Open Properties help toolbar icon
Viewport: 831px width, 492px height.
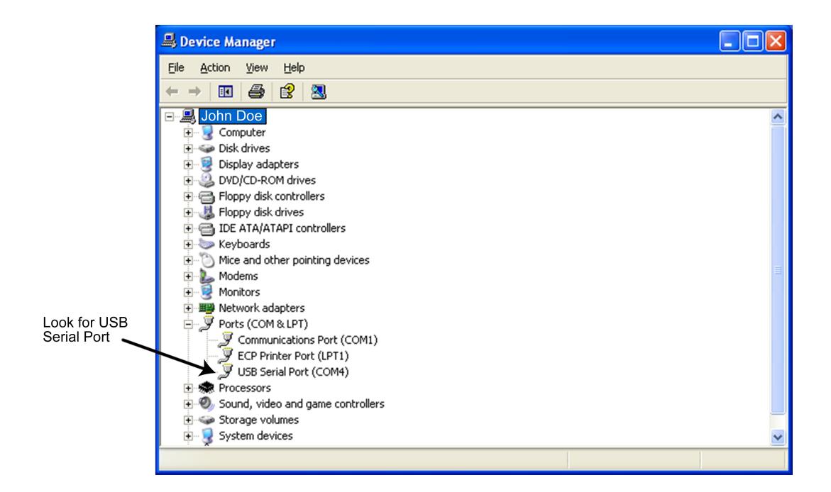(x=287, y=91)
